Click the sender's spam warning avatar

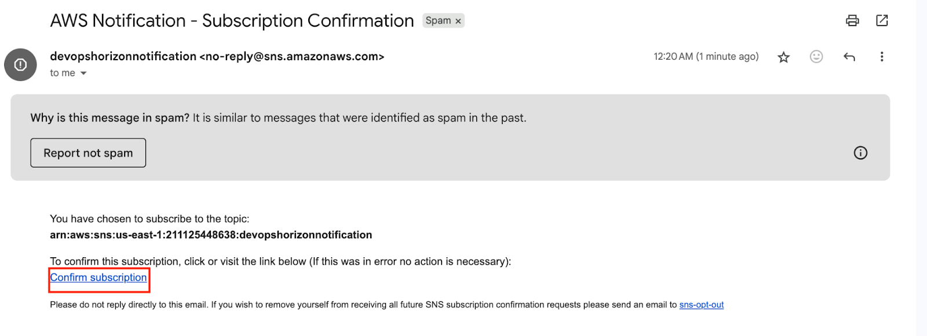coord(20,64)
